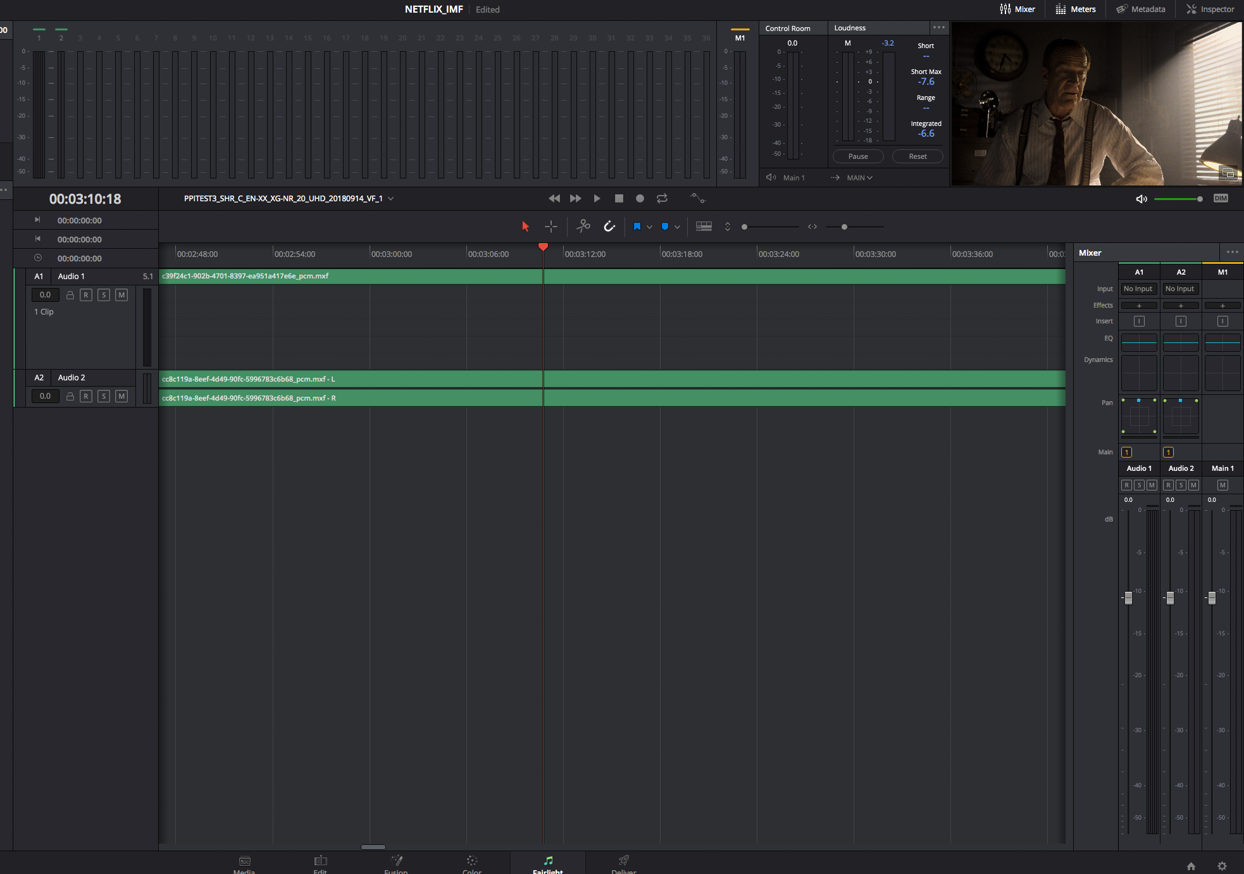Open project settings gear icon
Viewport: 1244px width, 874px height.
tap(1222, 866)
